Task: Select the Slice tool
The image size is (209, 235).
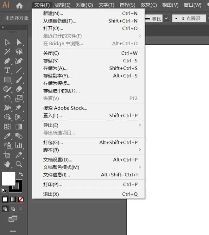Action: tap(19, 155)
